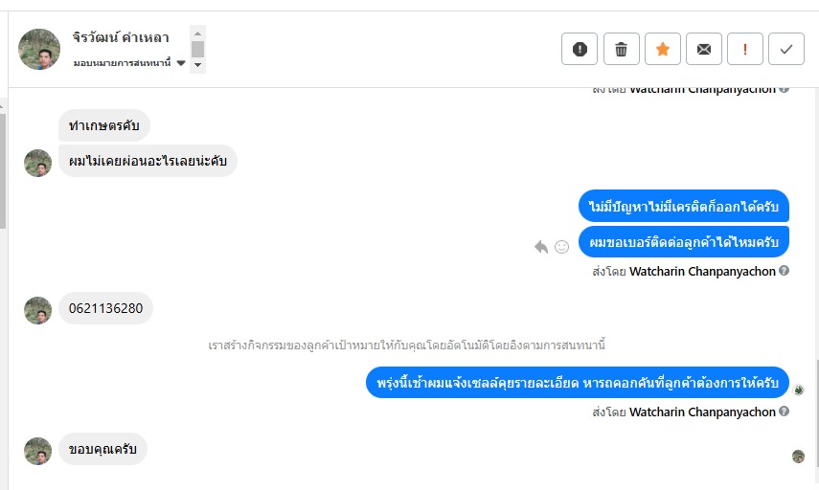Open จิรวัฒน์ คำเหลา profile name link
The image size is (819, 490).
tap(121, 38)
